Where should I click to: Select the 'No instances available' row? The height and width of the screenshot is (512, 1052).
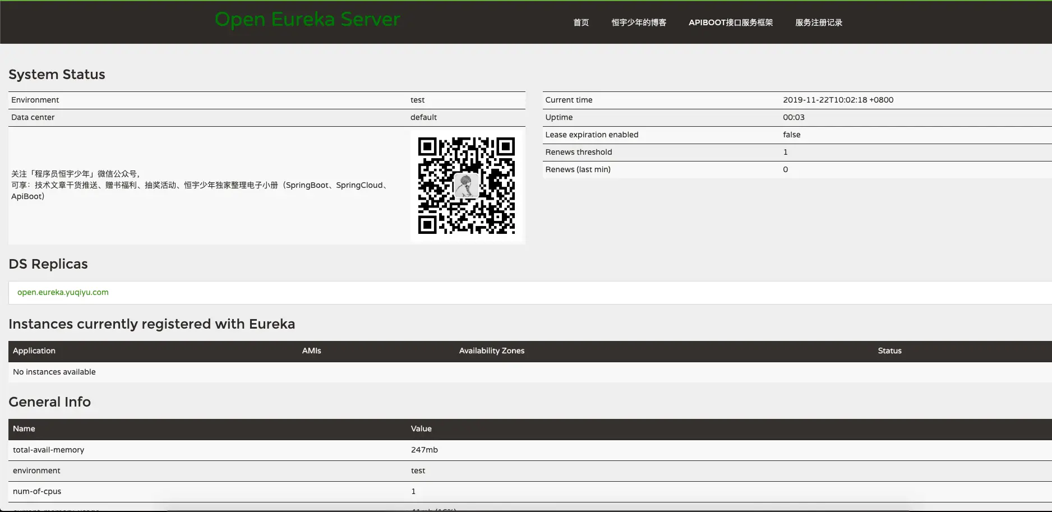tap(530, 372)
